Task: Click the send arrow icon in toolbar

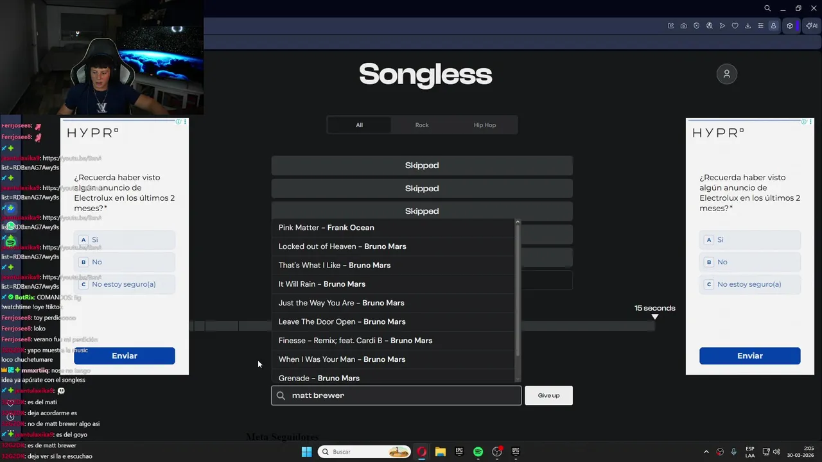Action: coord(722,26)
